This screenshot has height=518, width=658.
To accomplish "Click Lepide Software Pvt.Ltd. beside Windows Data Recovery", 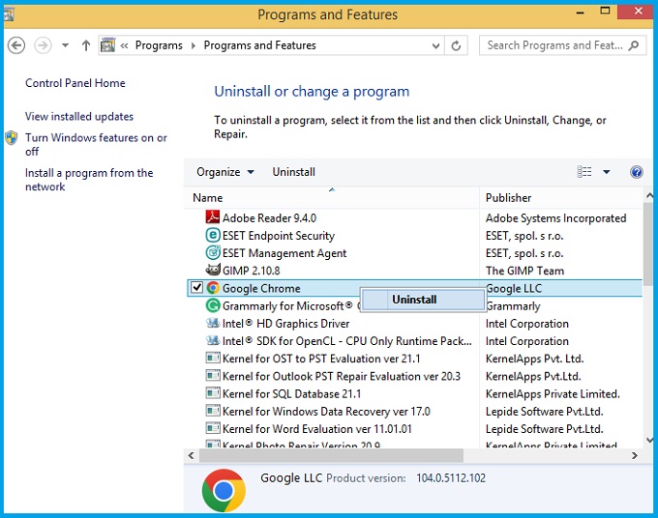I will [544, 412].
